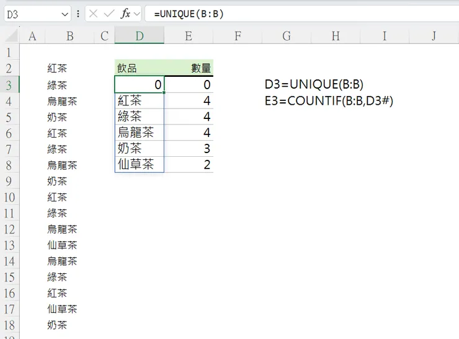Click the formula bar showing =UNIQUE(B:B)
Viewport: 459px width, 339px height.
tap(301, 14)
